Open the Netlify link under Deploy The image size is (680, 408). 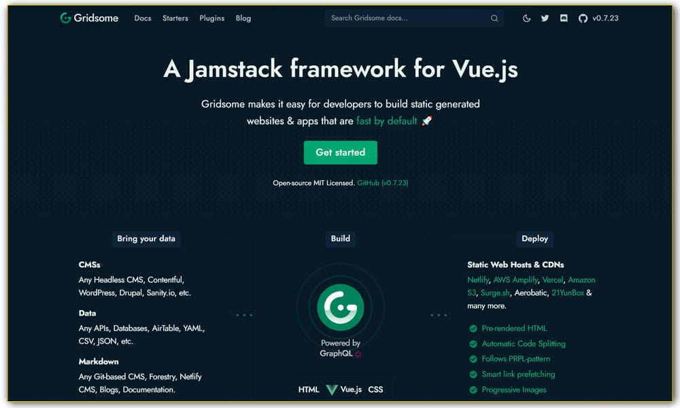coord(478,279)
